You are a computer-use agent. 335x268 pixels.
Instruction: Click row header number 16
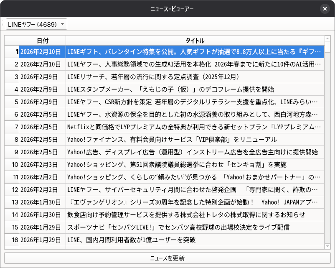click(12, 240)
